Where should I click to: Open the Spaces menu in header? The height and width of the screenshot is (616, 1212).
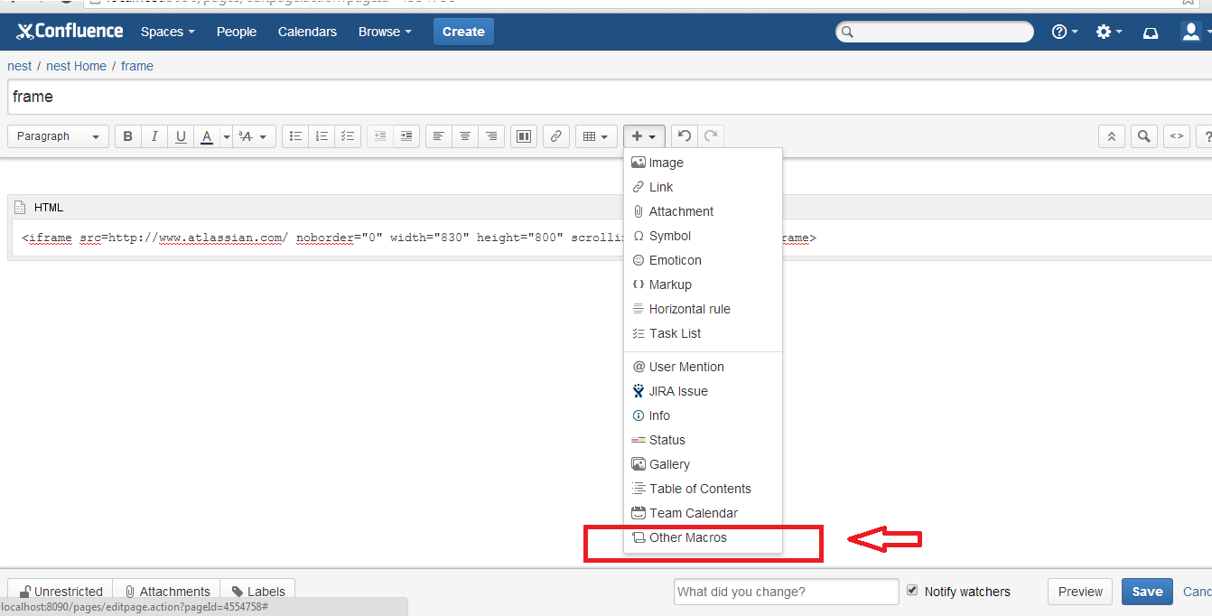tap(167, 32)
